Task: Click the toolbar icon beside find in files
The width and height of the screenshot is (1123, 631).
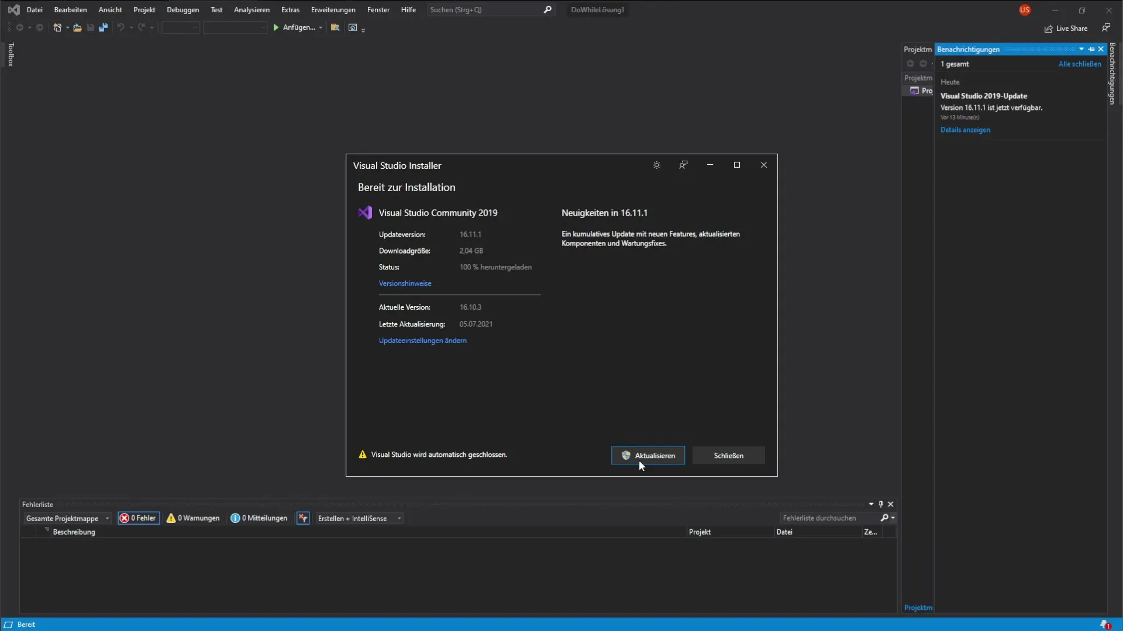Action: pyautogui.click(x=353, y=27)
